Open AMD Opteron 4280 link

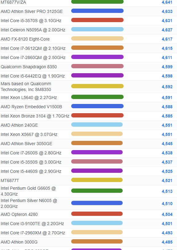19,214
